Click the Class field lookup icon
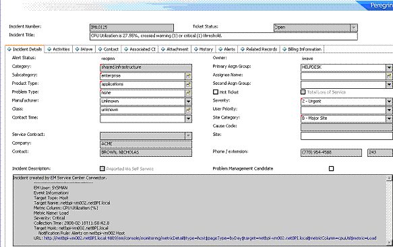This screenshot has width=393, height=247. pos(189,110)
